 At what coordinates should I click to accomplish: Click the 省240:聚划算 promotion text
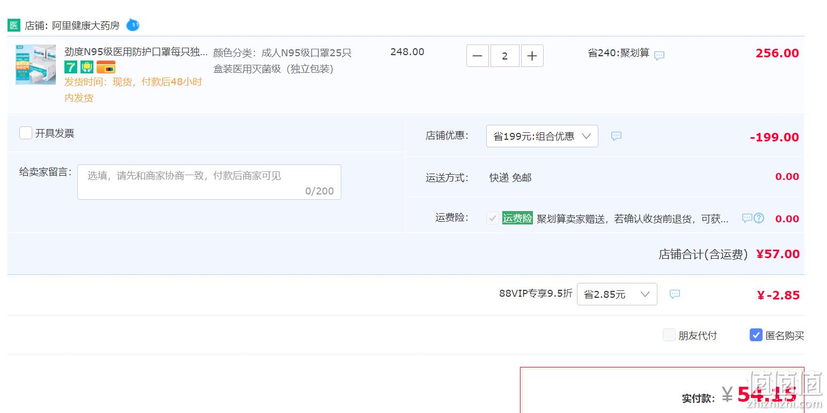coord(619,53)
